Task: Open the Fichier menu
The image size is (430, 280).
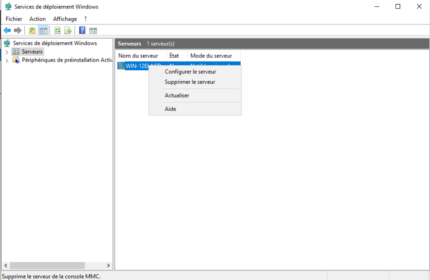Action: coord(14,19)
